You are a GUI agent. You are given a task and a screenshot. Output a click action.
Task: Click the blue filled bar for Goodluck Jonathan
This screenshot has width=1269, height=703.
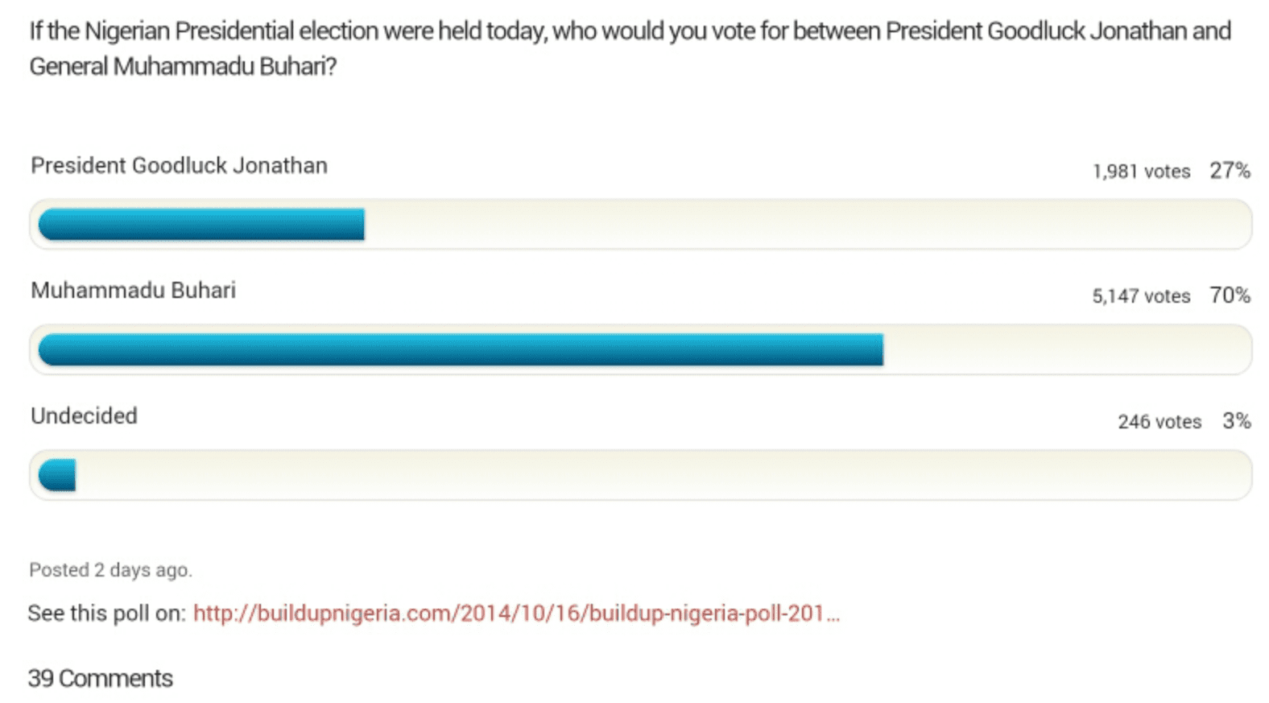[201, 225]
